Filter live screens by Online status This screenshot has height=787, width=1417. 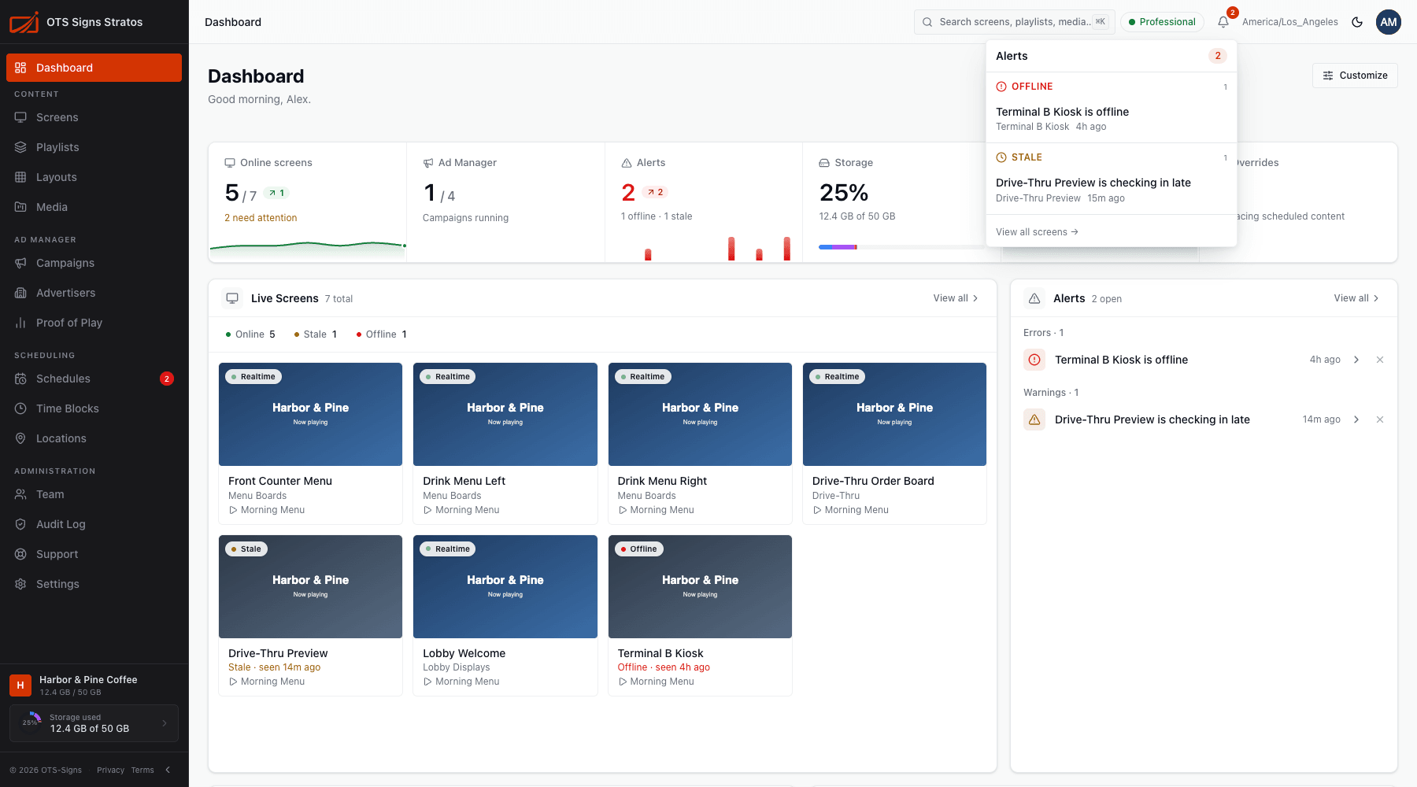pos(250,334)
